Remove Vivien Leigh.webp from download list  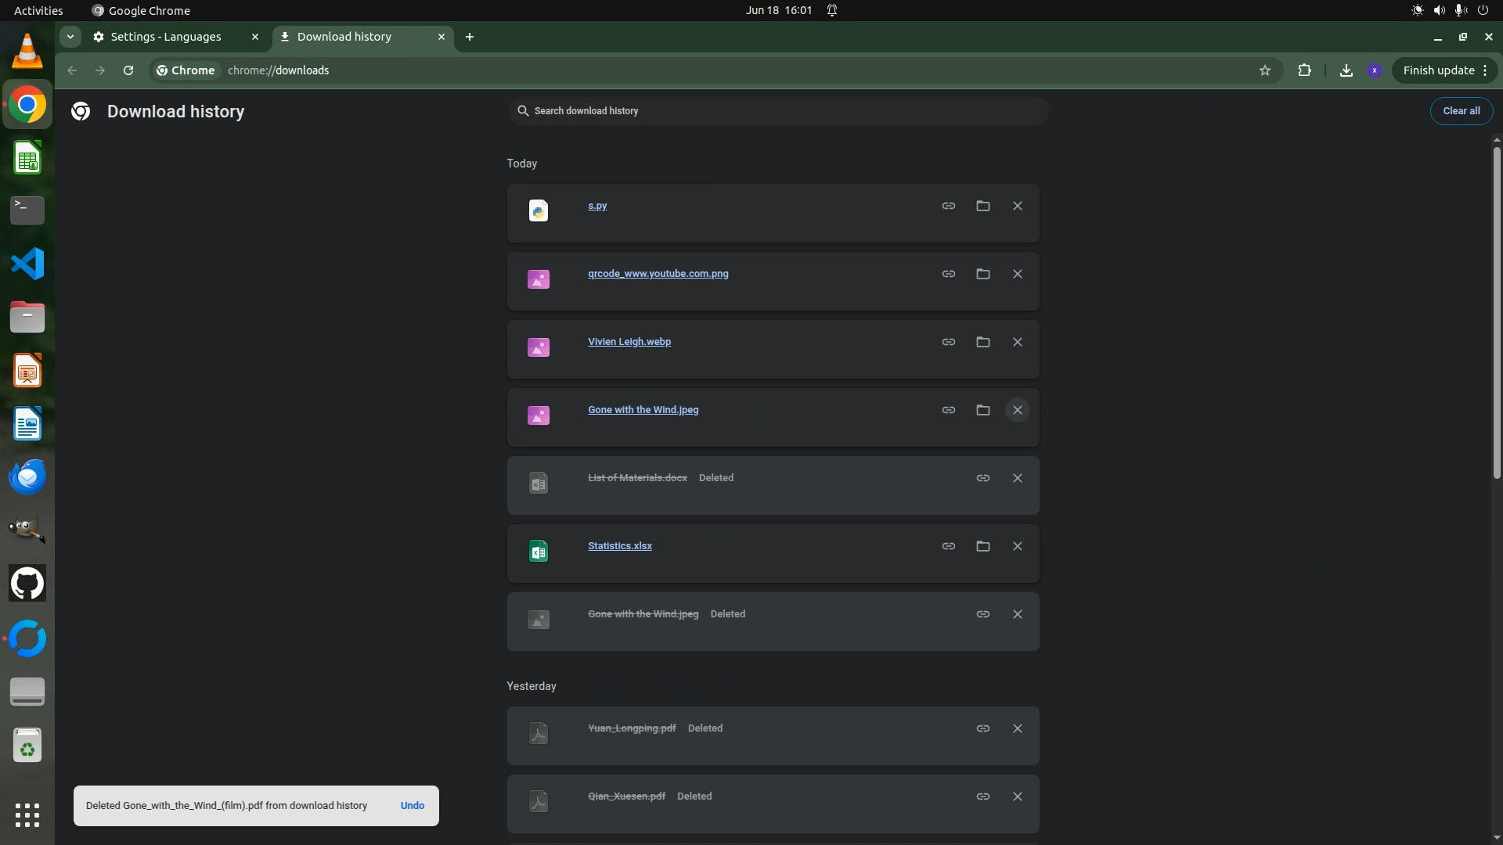pyautogui.click(x=1017, y=342)
